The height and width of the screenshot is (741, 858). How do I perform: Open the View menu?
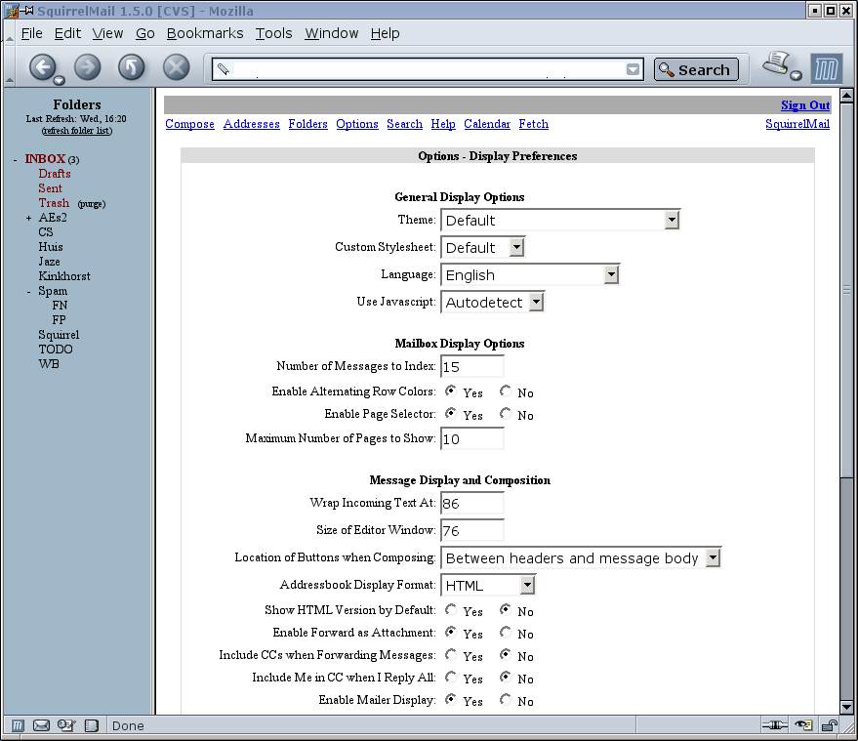107,33
